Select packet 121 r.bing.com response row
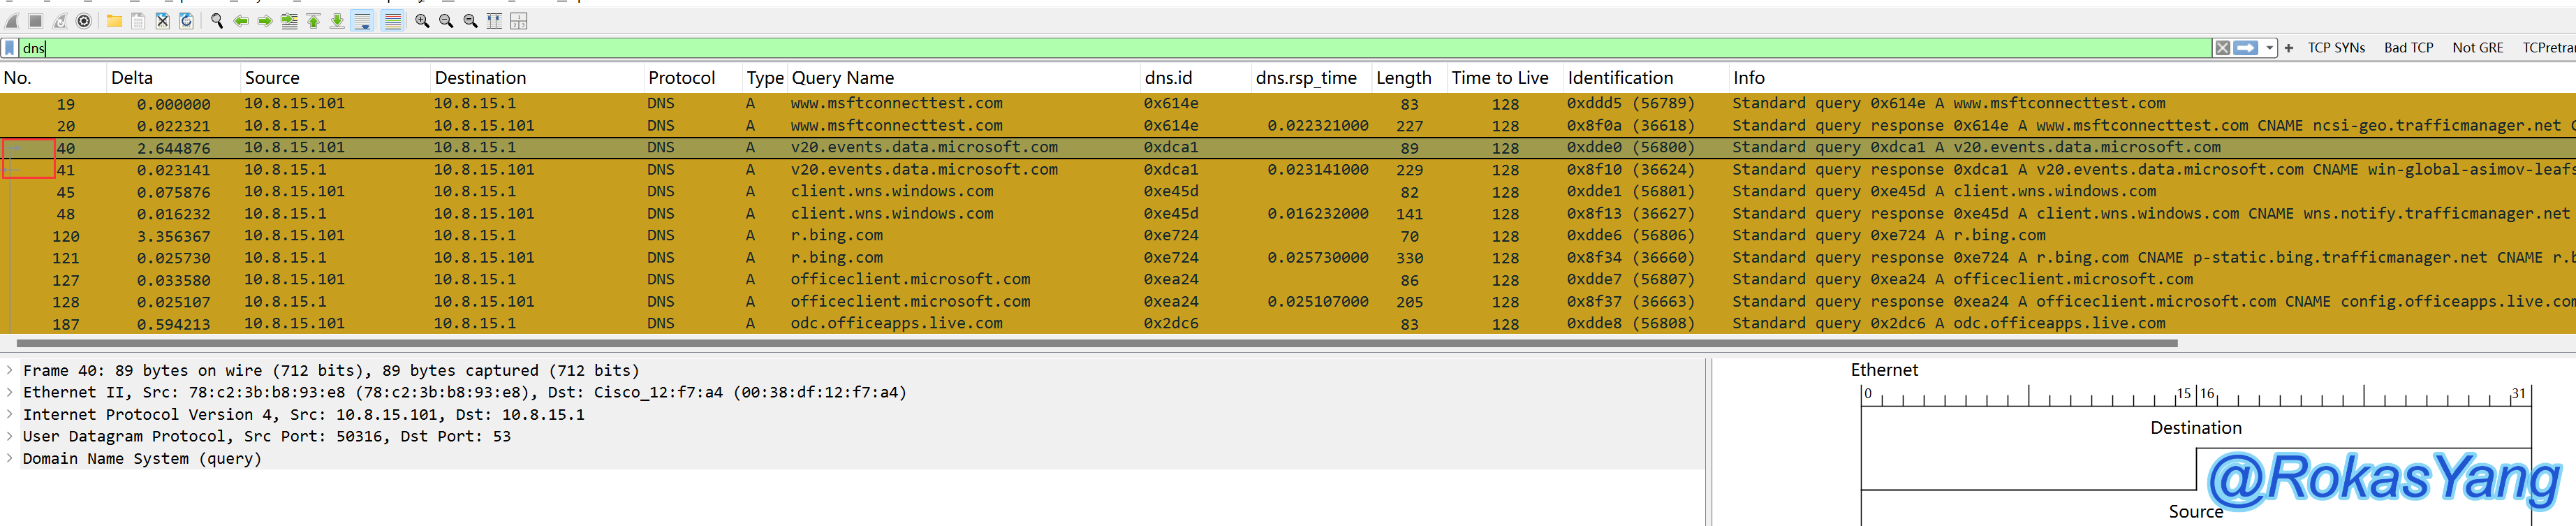2576x526 pixels. click(x=900, y=258)
